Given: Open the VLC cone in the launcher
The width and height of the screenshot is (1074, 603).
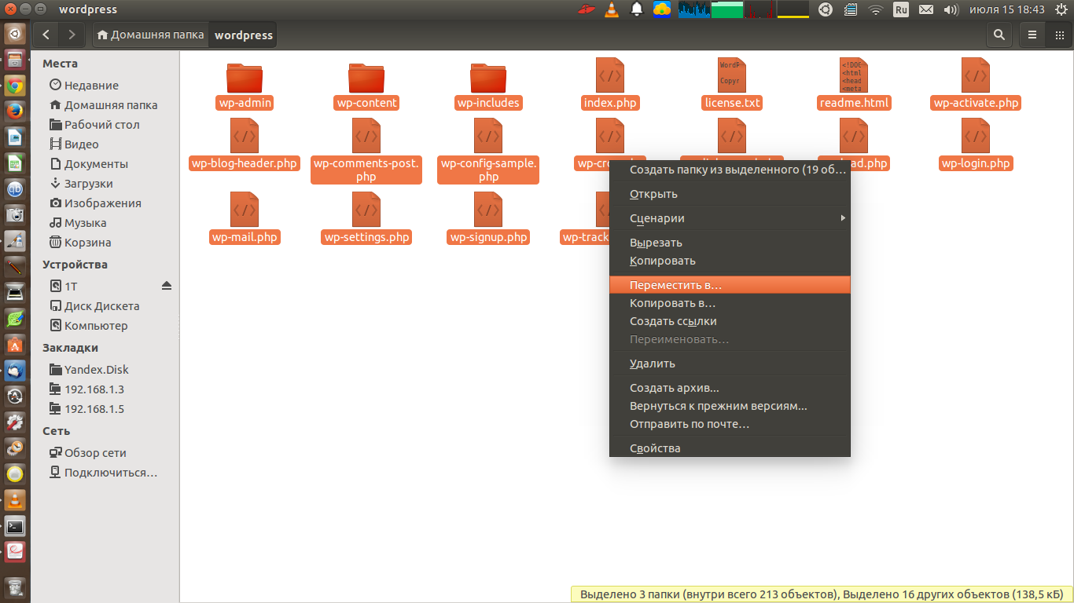Looking at the screenshot, I should tap(15, 500).
